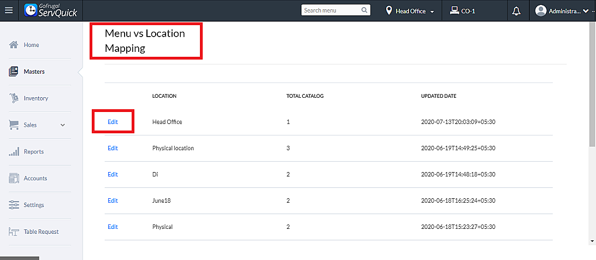The height and width of the screenshot is (260, 596).
Task: Edit the Head Office location mapping
Action: (113, 122)
